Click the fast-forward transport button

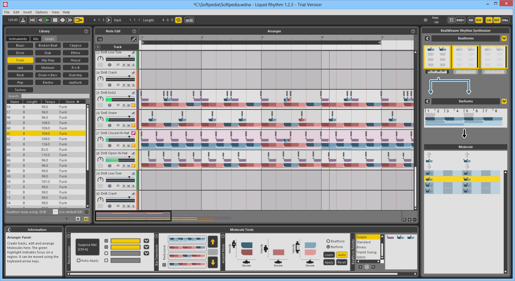click(x=70, y=20)
